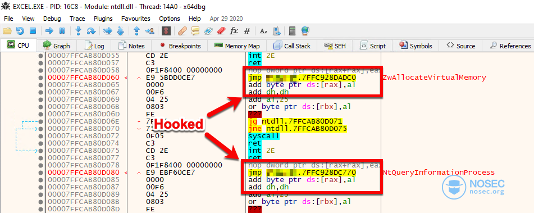Start trace over from toolbar

coord(120,31)
